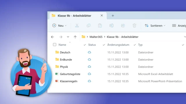Image resolution: width=186 pixels, height=104 pixels.
Task: Close the Klasse 9b - Arbeitsblätter tab
Action: coord(102,15)
